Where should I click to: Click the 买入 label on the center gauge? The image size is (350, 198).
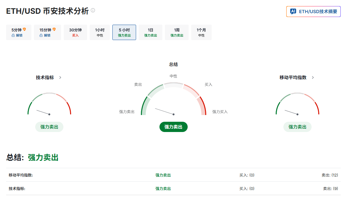208,85
